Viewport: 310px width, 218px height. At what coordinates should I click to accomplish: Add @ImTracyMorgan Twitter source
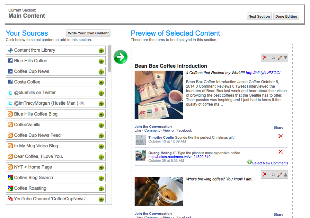(101, 104)
